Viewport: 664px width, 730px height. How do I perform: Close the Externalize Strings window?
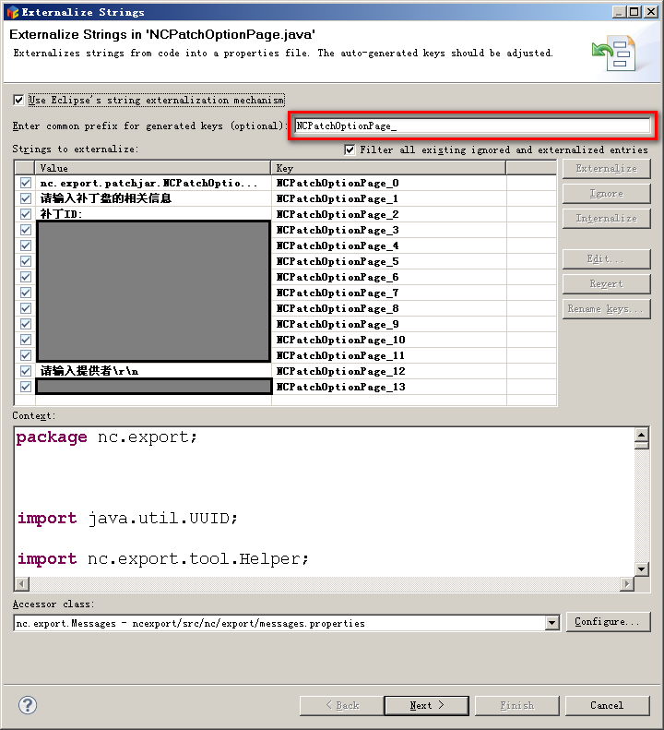(x=650, y=12)
